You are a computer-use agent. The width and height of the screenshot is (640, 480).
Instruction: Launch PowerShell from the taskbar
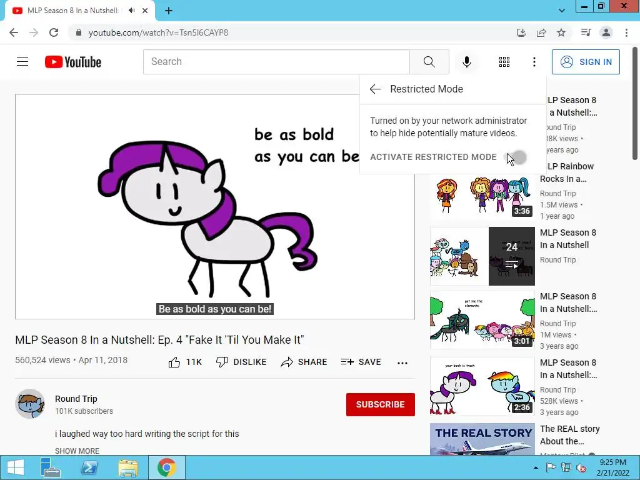[89, 467]
